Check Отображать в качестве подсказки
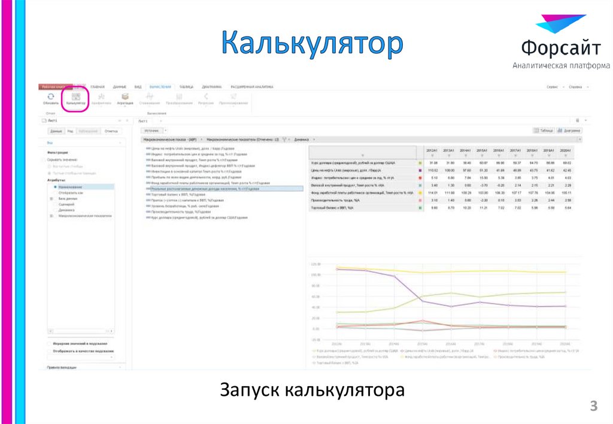This screenshot has width=613, height=424. click(48, 351)
